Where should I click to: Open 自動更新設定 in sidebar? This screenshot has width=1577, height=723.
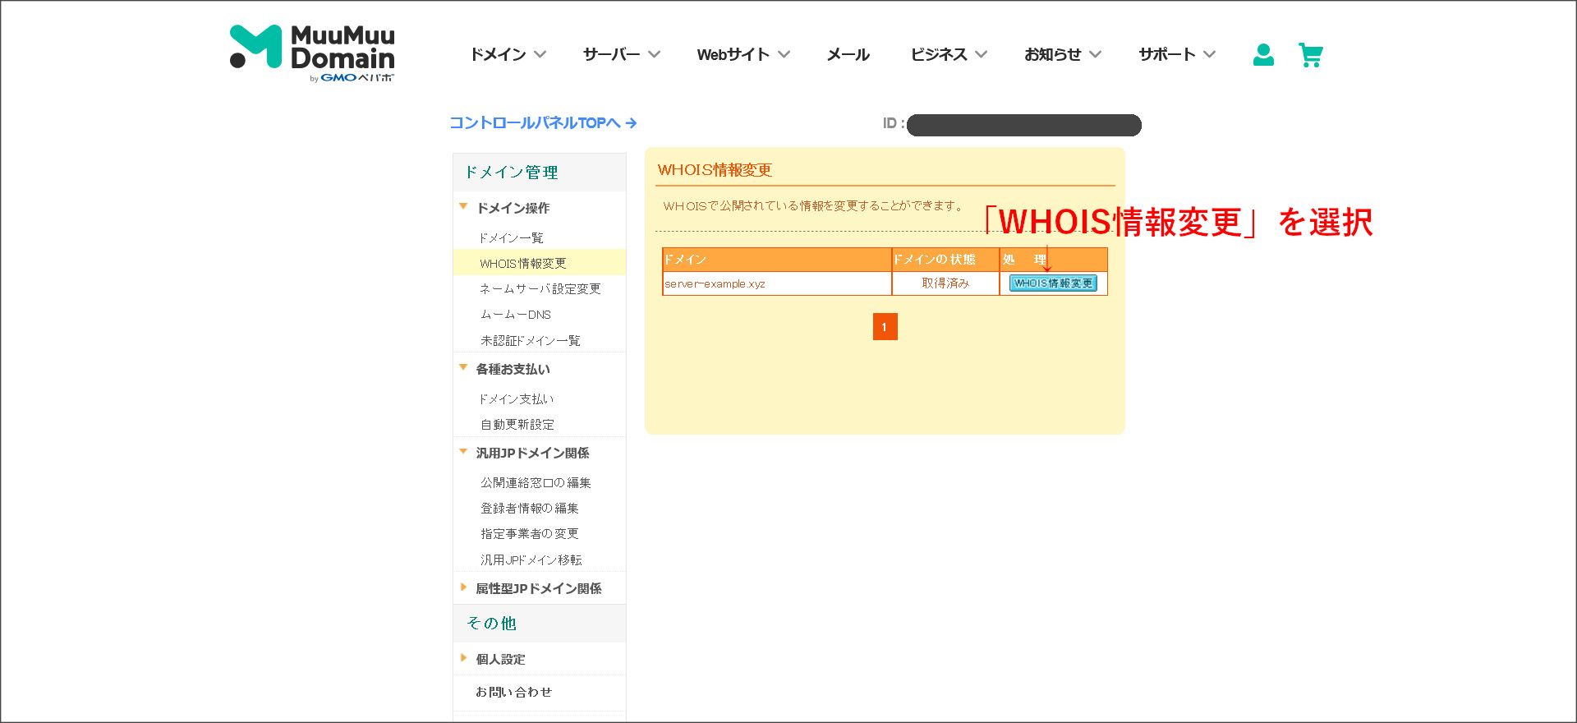coord(517,424)
